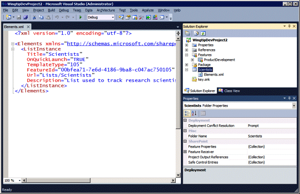This screenshot has height=194, width=300.
Task: Close the Properties panel
Action: pos(294,98)
